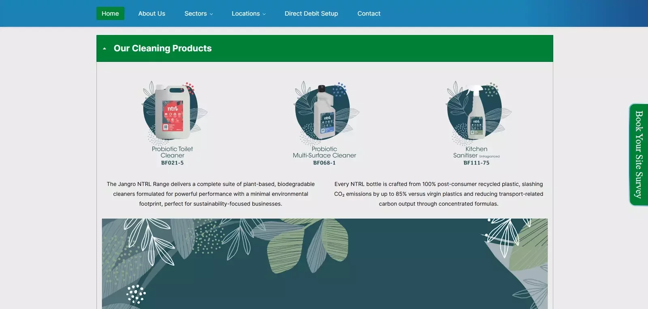Open the Direct Debit Setup page
Viewport: 648px width, 309px height.
[311, 13]
